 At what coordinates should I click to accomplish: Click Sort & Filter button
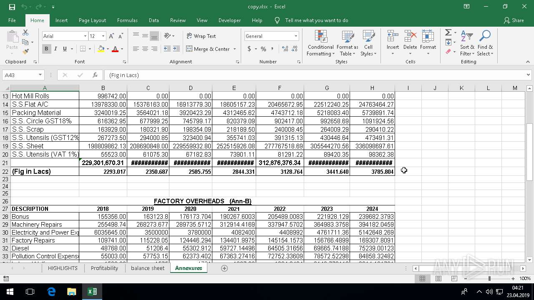click(467, 43)
